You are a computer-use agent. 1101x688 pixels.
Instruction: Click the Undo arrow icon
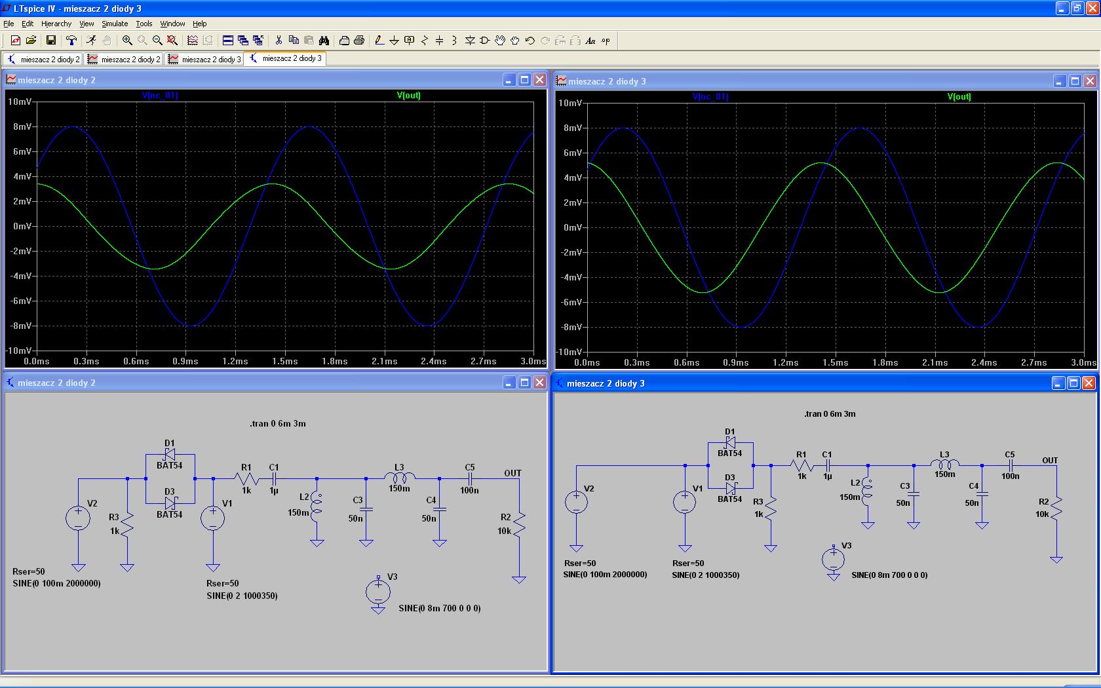coord(530,41)
